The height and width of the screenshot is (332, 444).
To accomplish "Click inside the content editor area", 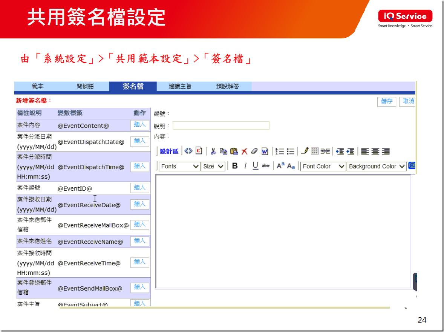I will 283,231.
